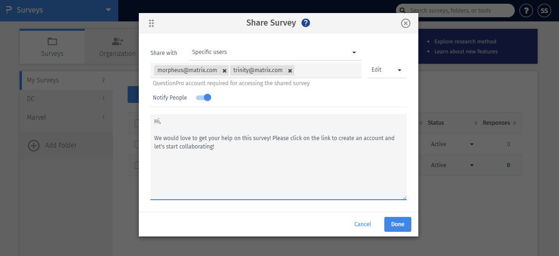Remove morpheus@matrix.com from recipients

pyautogui.click(x=225, y=71)
